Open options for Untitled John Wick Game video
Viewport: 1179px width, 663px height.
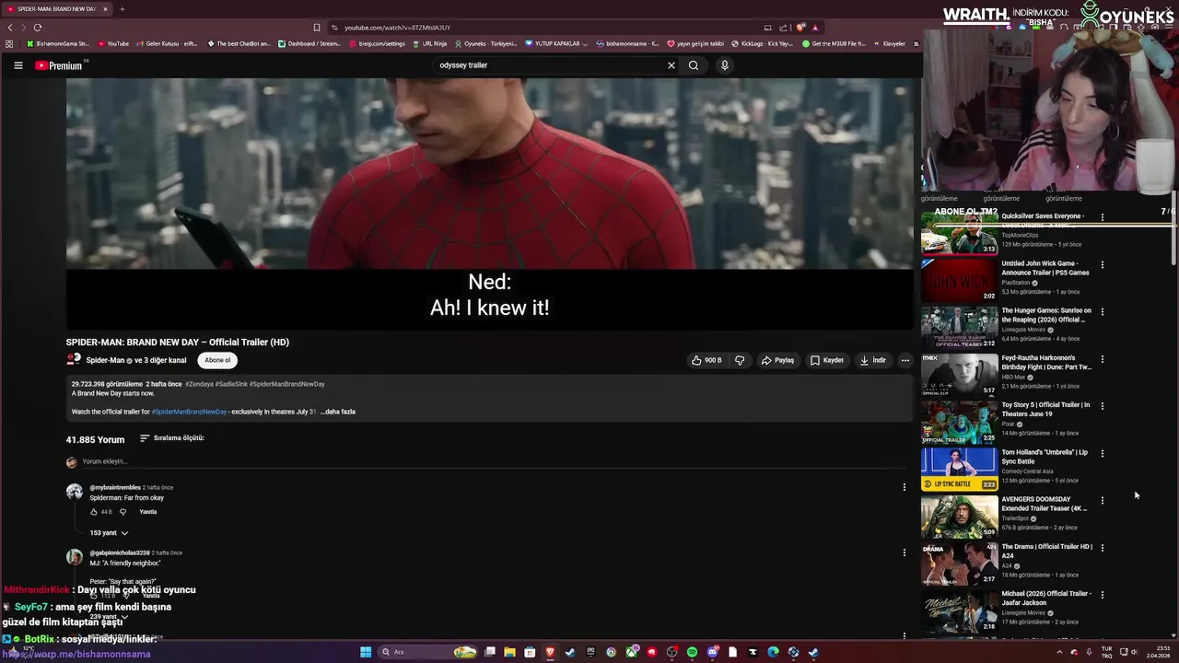tap(1103, 264)
